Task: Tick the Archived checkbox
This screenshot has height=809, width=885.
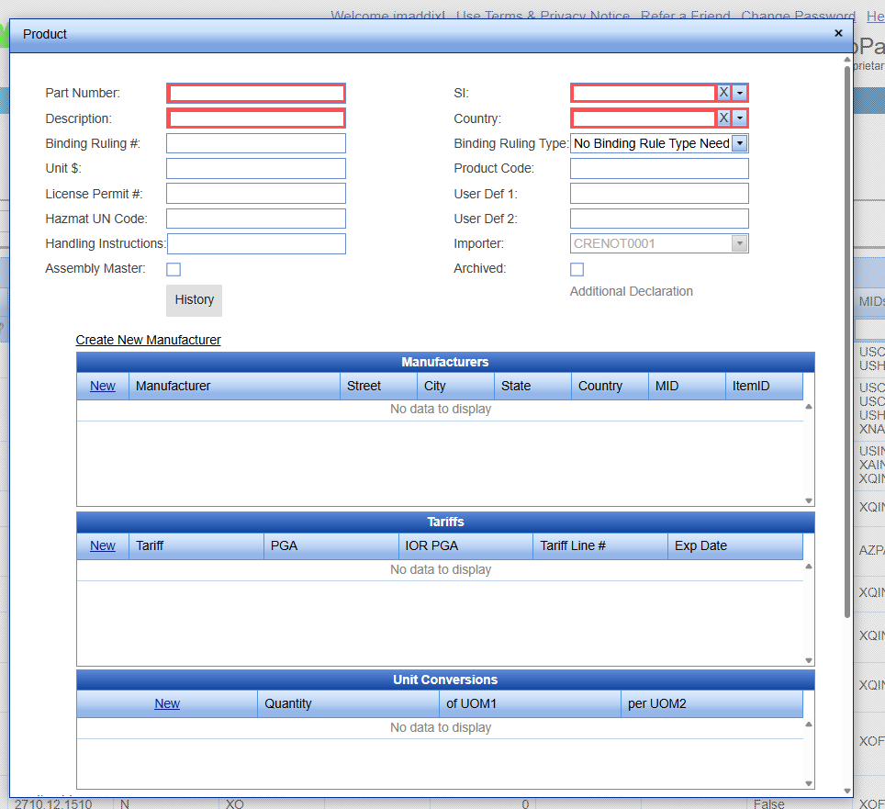Action: [577, 269]
